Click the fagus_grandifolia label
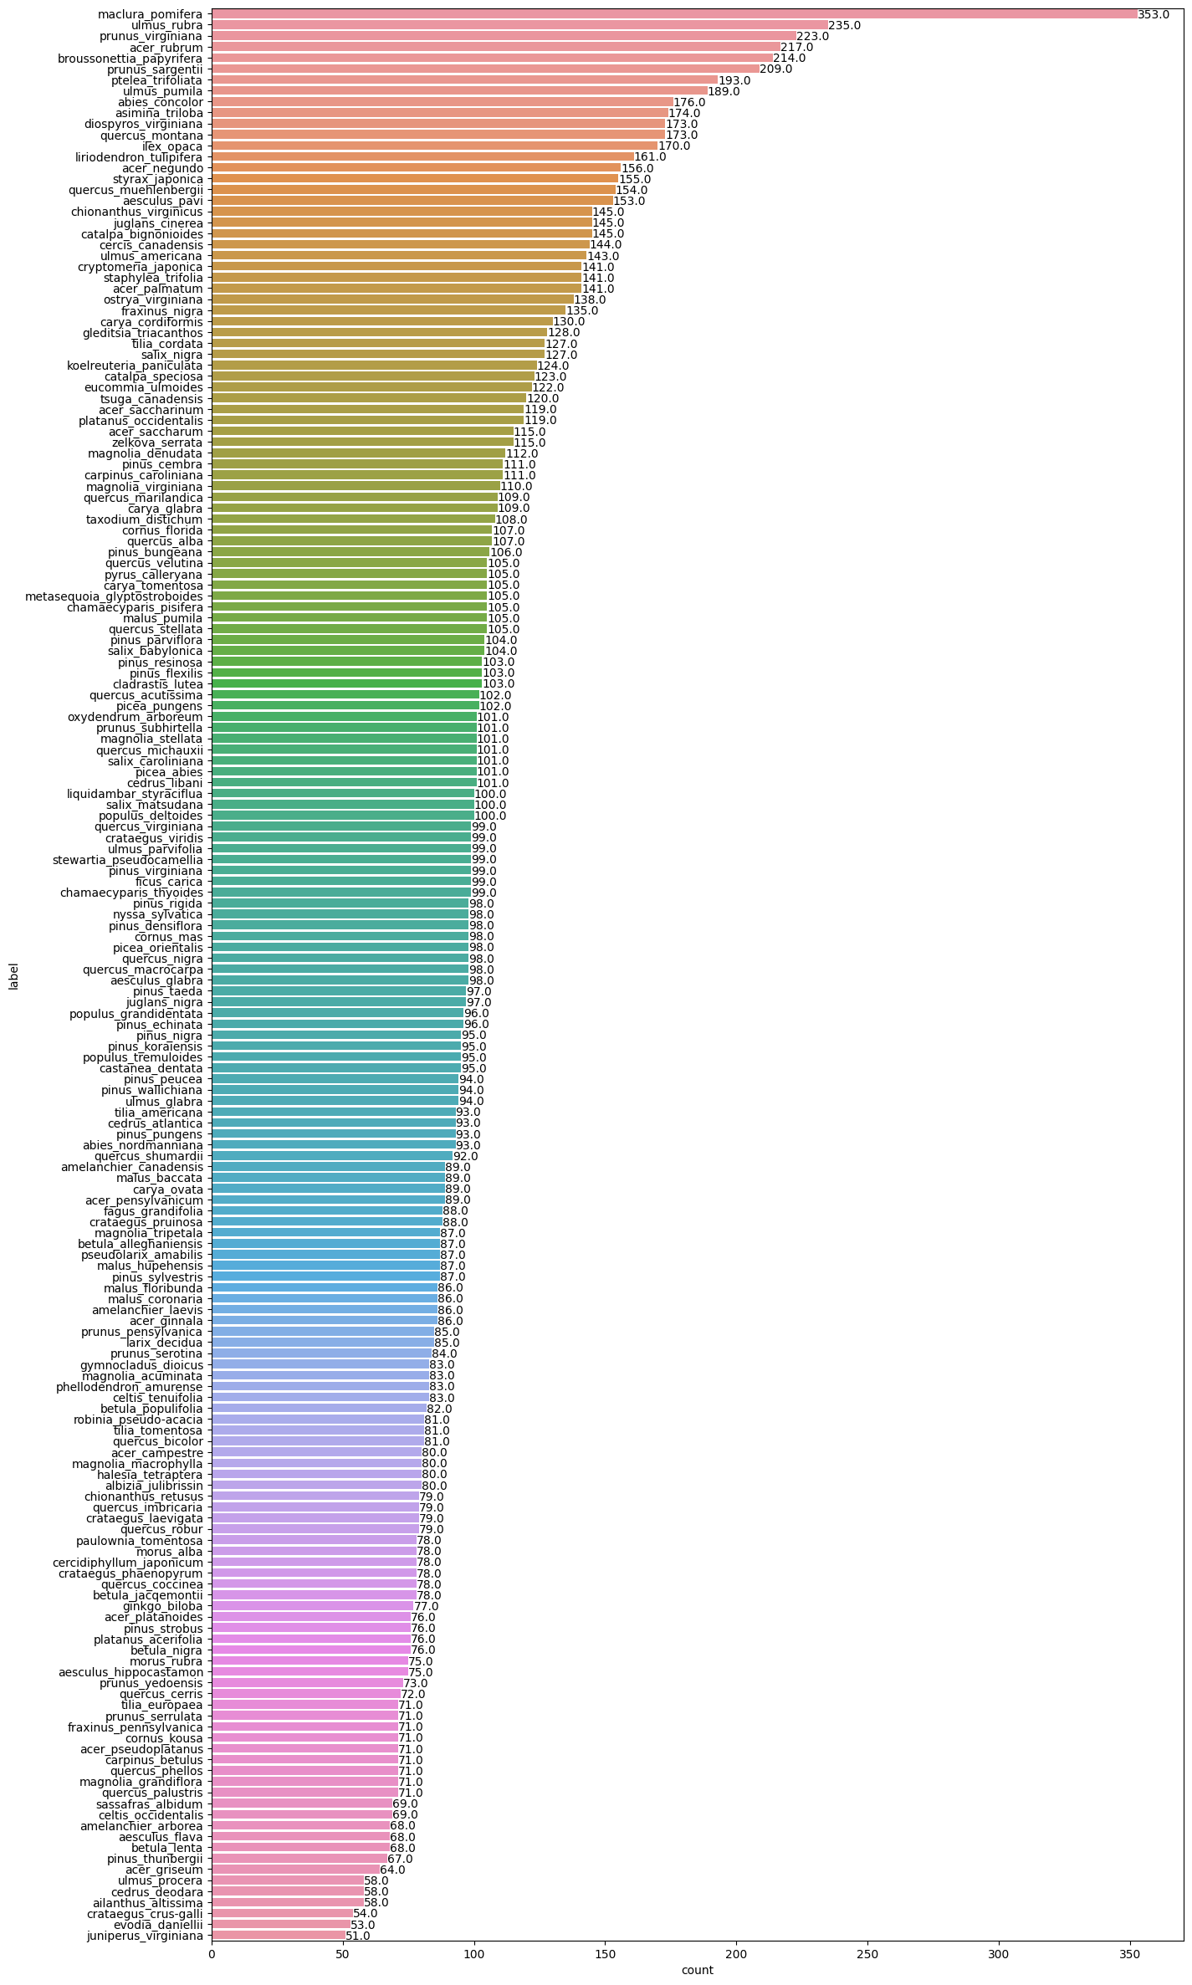Viewport: 1192px width, 1985px height. (154, 1210)
